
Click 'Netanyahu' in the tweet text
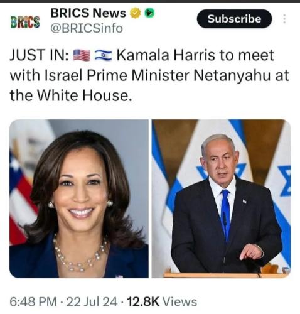(232, 75)
